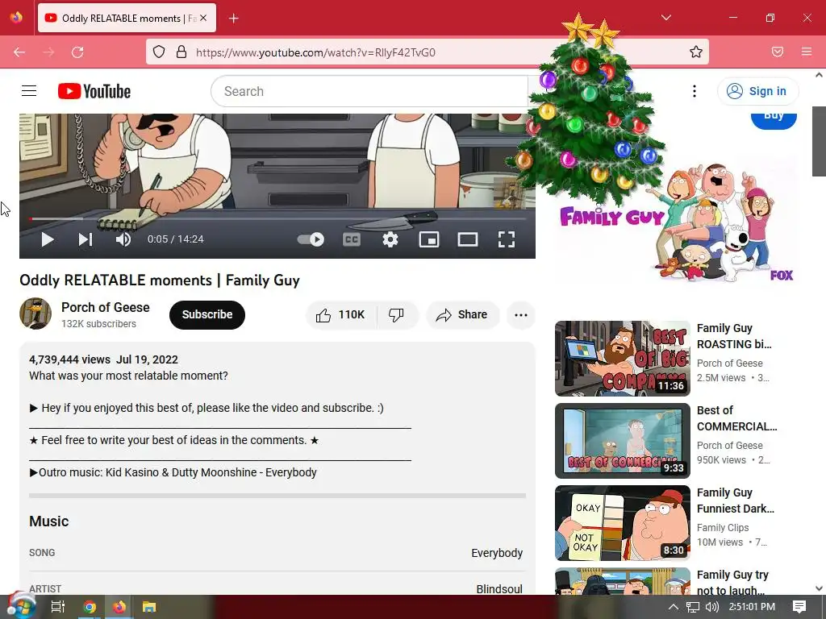Dislike the video
The height and width of the screenshot is (619, 826).
pos(397,315)
